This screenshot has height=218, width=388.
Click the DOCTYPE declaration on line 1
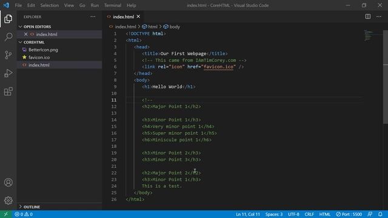pos(145,34)
